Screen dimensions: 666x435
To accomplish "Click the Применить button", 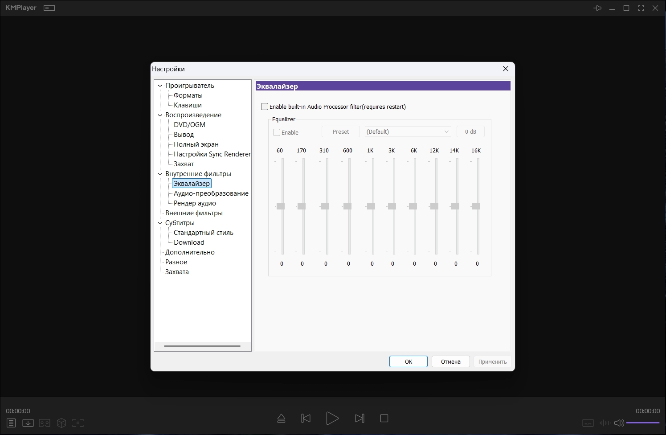I will (x=493, y=361).
